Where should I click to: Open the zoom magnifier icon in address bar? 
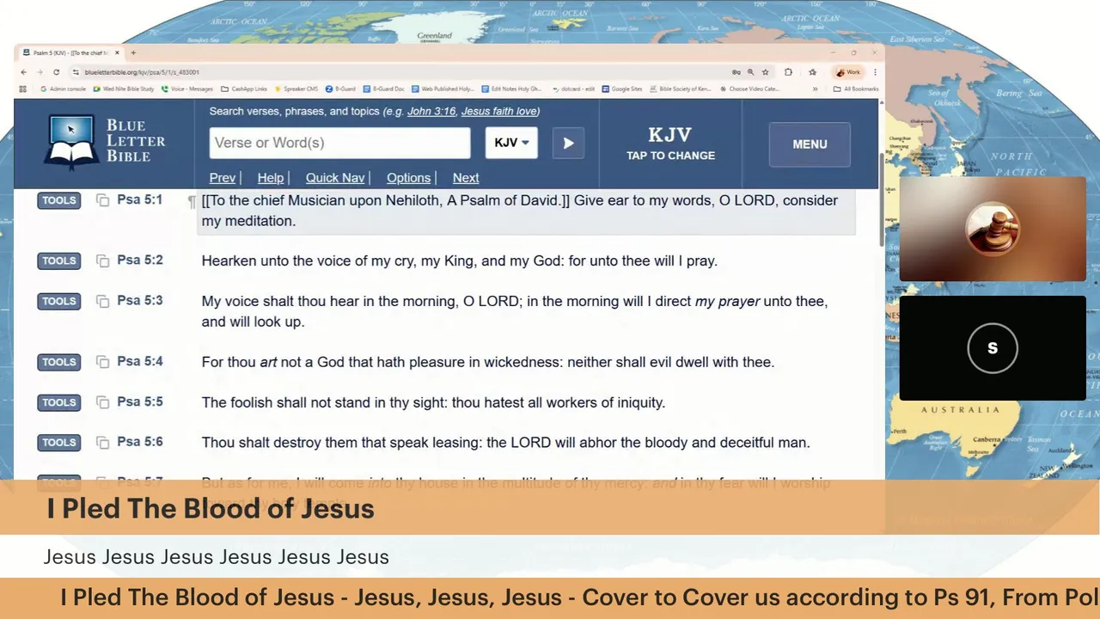click(750, 72)
